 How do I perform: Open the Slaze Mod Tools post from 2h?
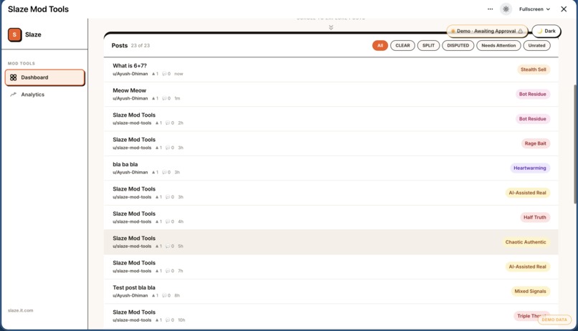pyautogui.click(x=331, y=119)
